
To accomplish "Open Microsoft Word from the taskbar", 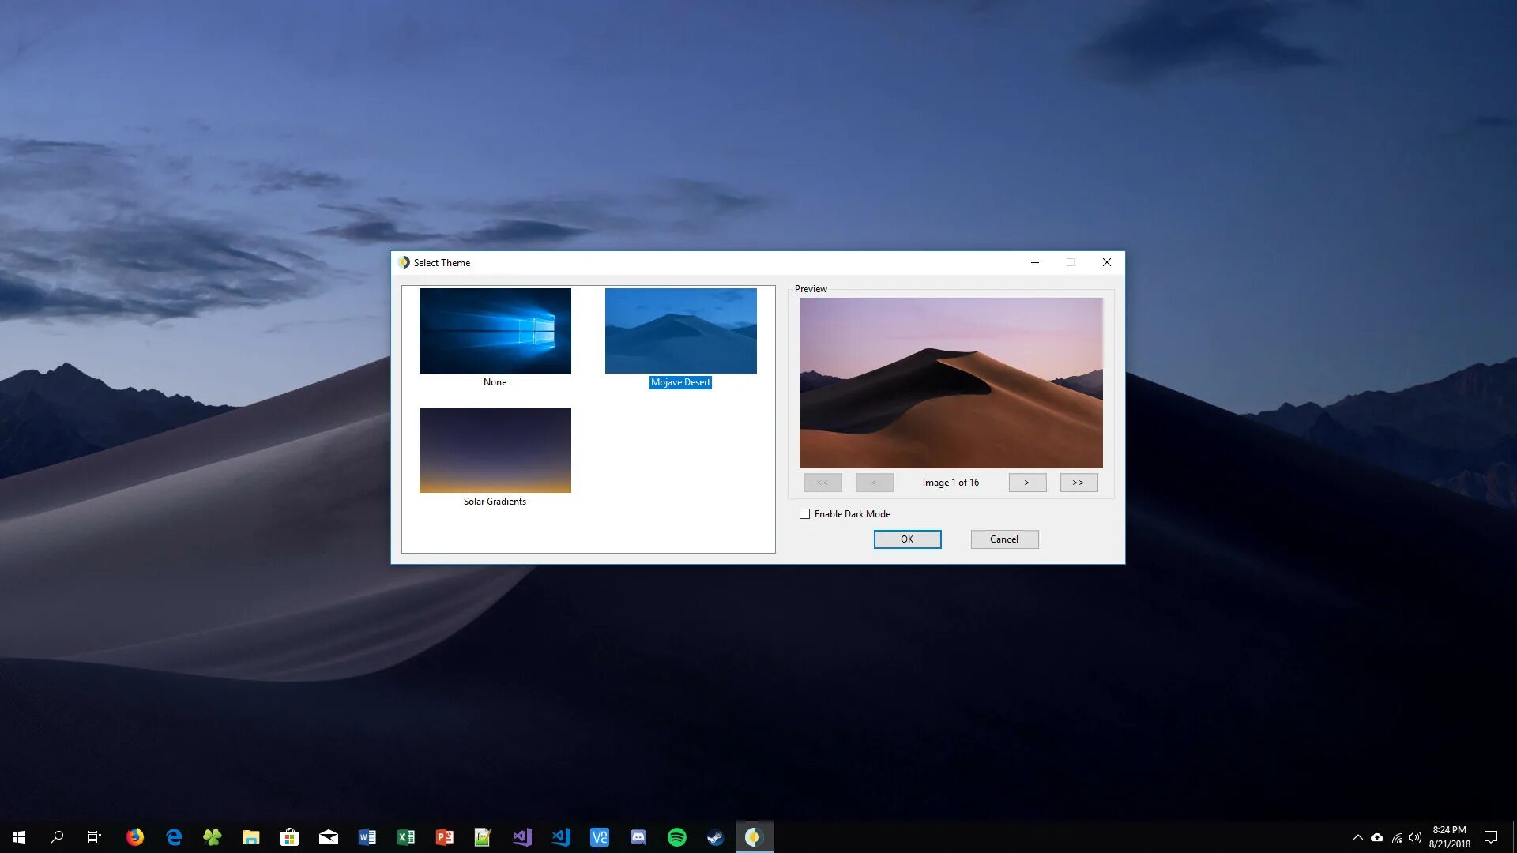I will click(367, 837).
